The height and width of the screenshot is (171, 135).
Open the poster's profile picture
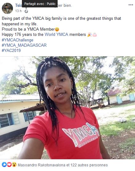[7, 8]
